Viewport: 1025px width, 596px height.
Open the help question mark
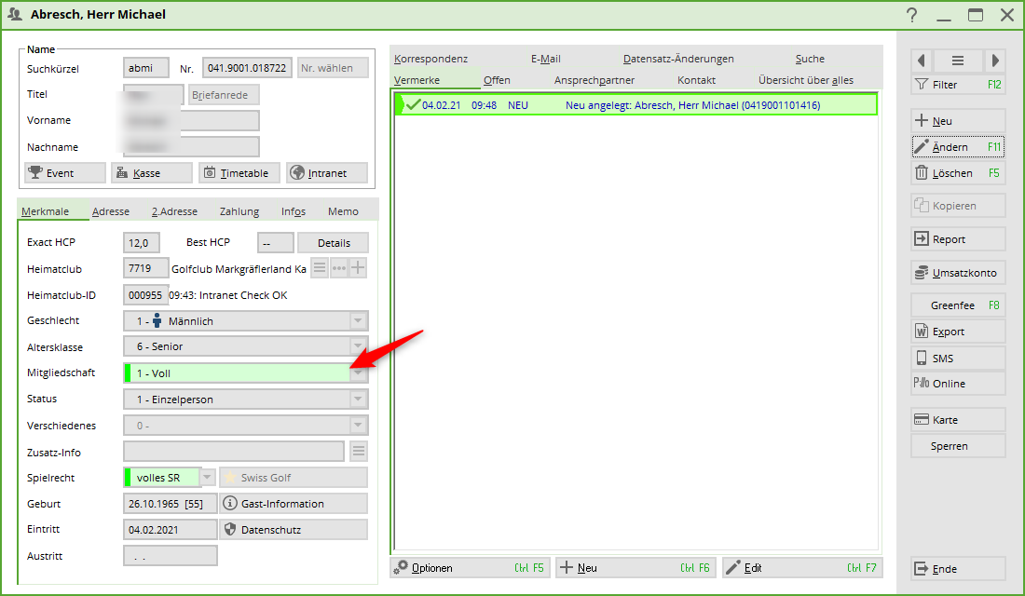click(912, 15)
